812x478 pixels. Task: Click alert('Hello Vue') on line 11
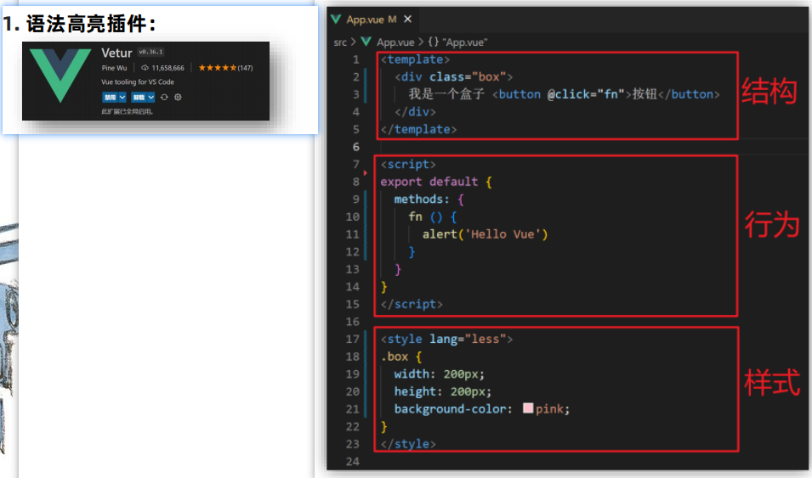click(485, 234)
